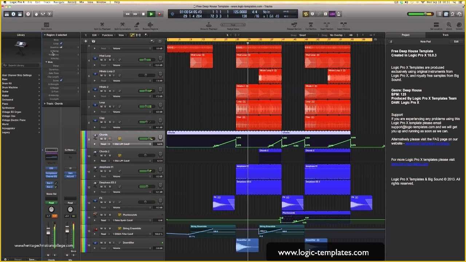Open the Logic Pro X application menu
The height and width of the screenshot is (262, 466).
(x=17, y=2)
